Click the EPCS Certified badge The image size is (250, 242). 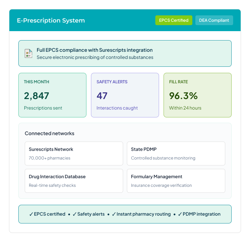coord(174,20)
